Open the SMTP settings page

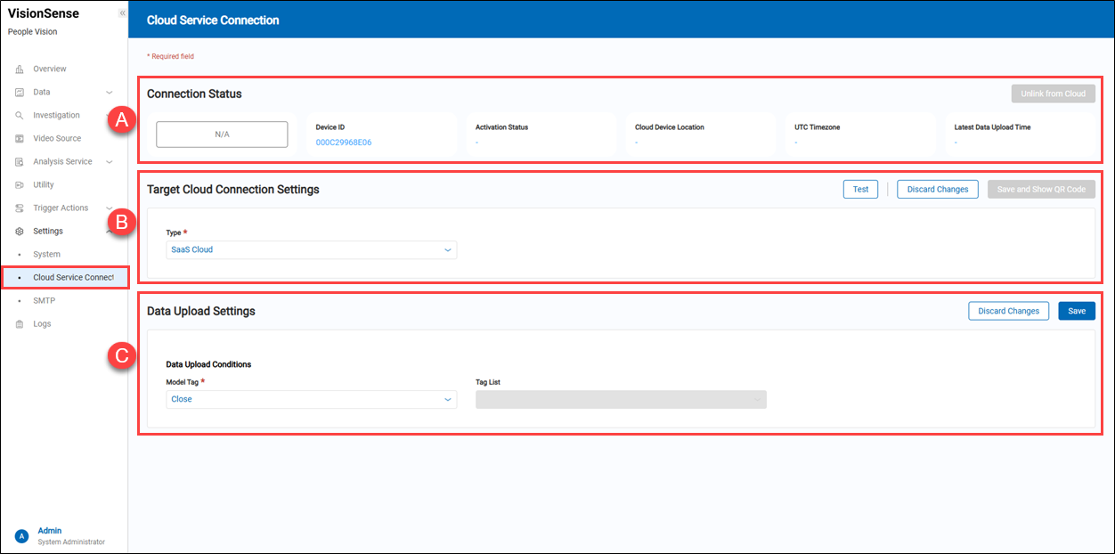tap(45, 301)
